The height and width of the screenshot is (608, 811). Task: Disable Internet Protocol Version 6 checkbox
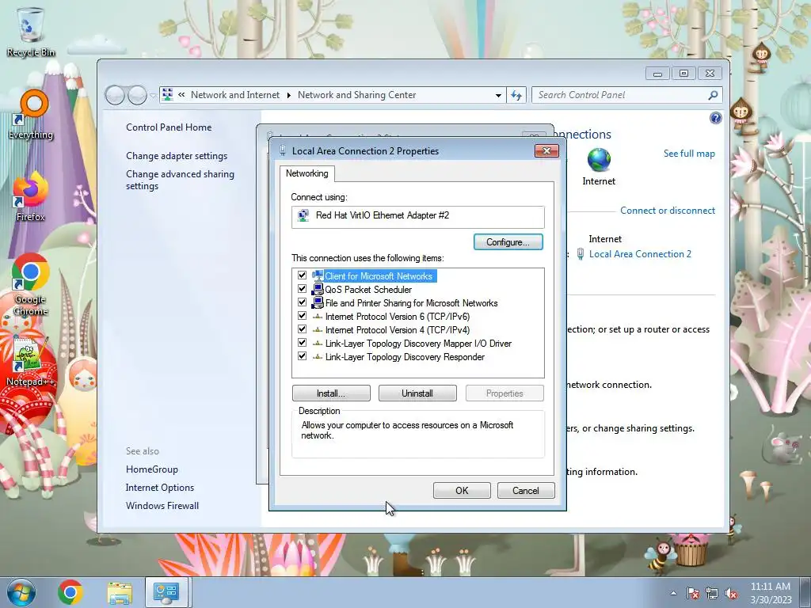[302, 316]
